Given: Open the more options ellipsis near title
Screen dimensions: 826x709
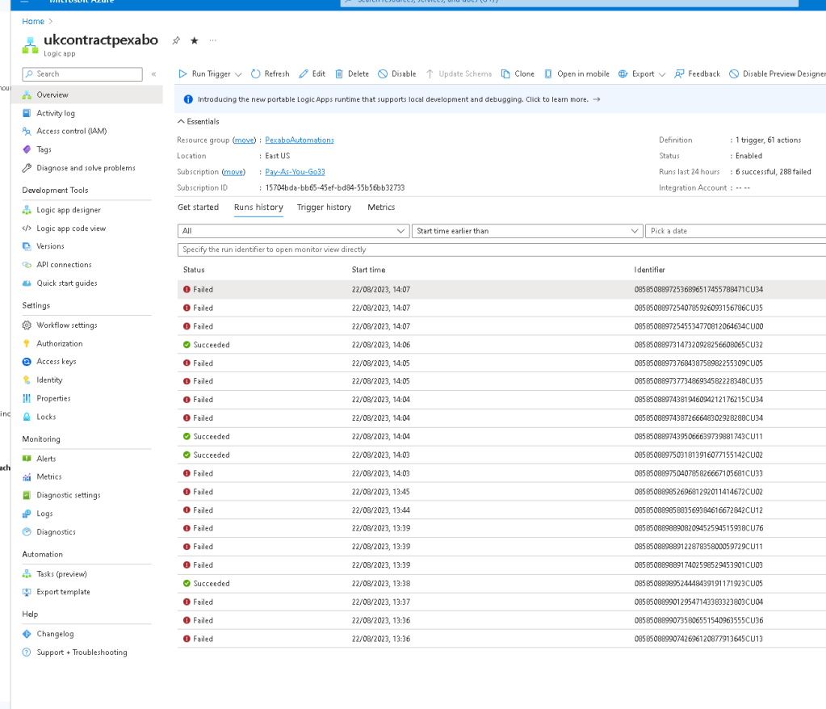Looking at the screenshot, I should pos(213,40).
